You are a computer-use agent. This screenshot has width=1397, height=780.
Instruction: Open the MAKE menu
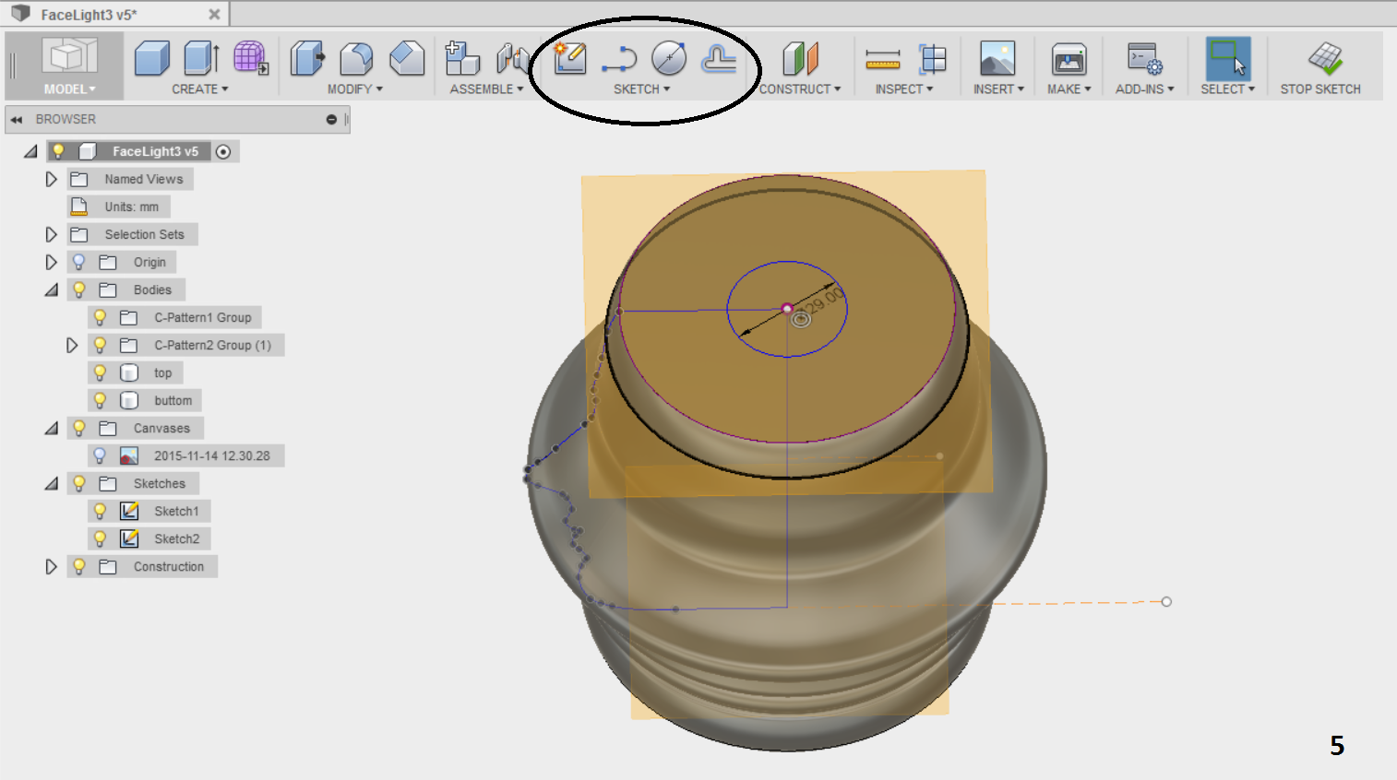click(1069, 89)
